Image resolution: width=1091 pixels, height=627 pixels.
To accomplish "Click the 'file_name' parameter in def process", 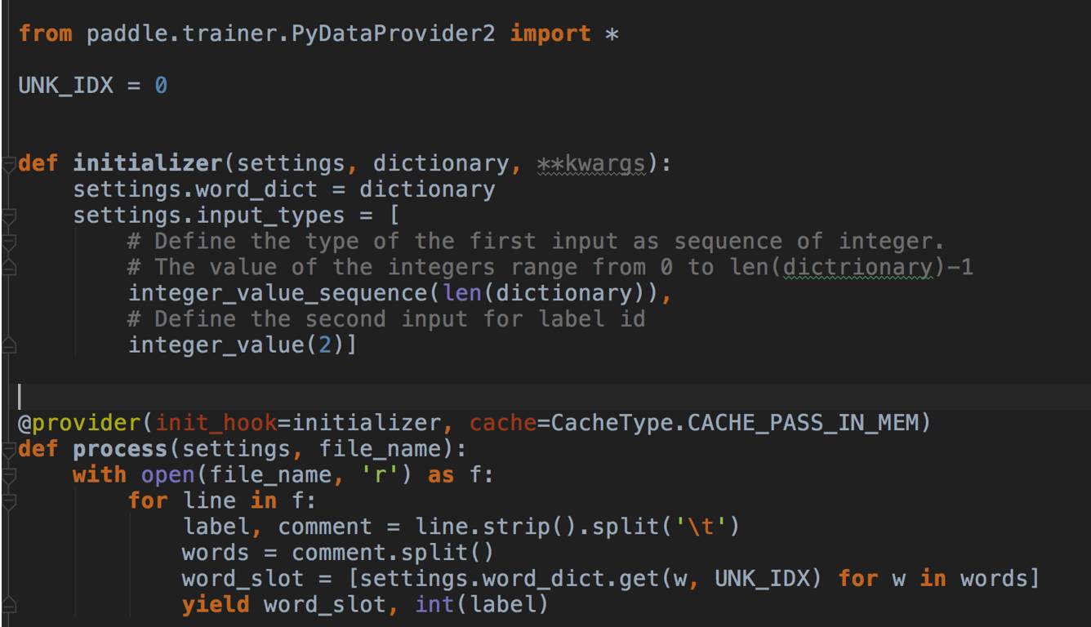I will click(x=379, y=450).
